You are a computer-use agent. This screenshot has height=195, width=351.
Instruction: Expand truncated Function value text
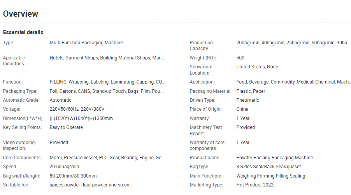[108, 82]
